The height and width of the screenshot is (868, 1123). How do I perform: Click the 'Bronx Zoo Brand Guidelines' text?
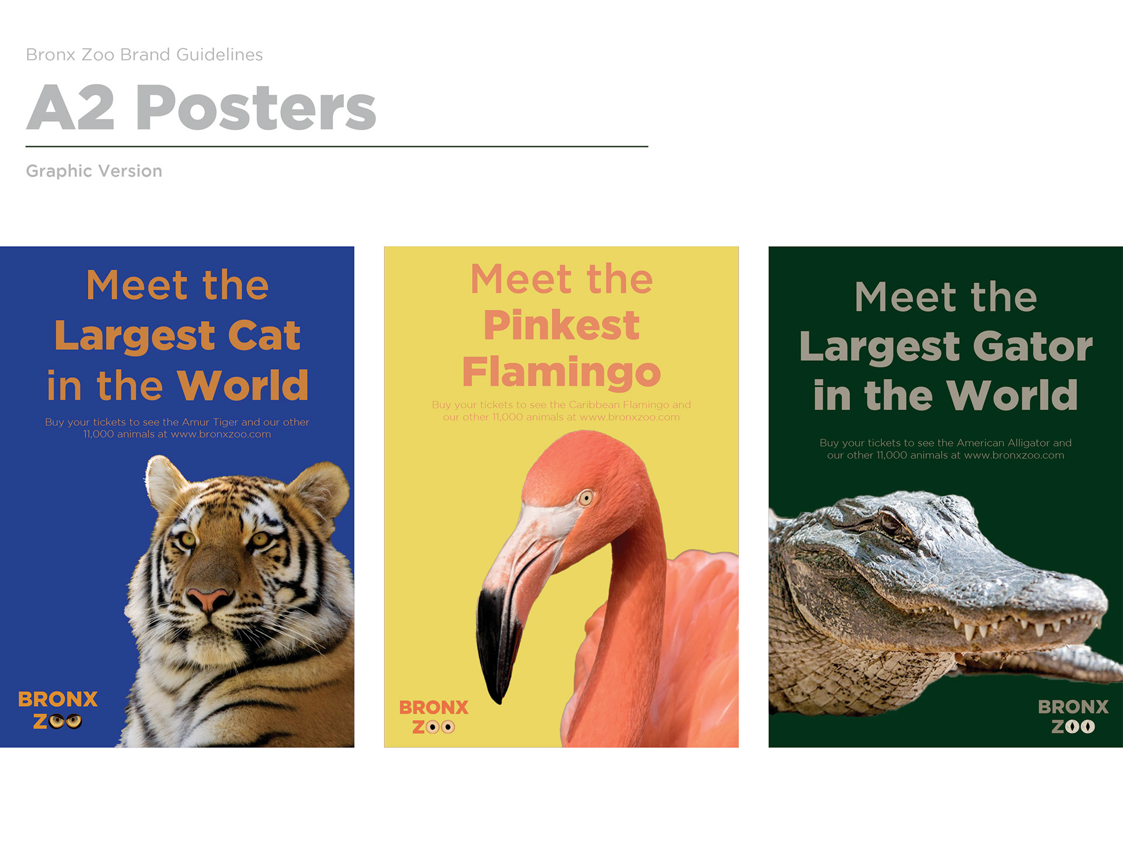tap(144, 54)
